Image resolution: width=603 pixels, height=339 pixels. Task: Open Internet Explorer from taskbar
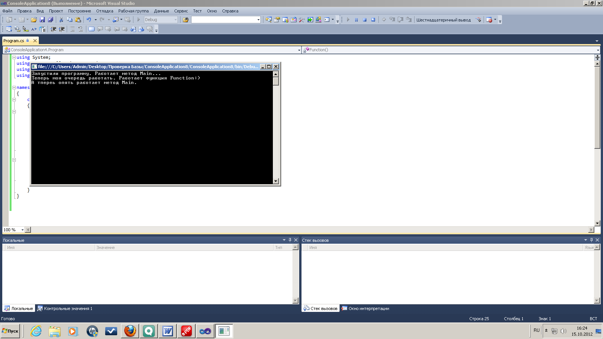[x=36, y=331]
